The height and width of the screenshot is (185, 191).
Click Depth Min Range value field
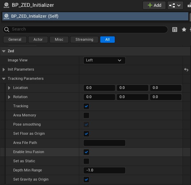[104, 170]
